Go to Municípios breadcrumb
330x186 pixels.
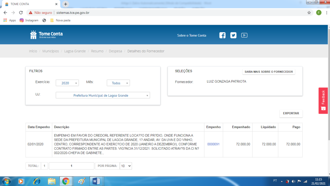point(51,51)
